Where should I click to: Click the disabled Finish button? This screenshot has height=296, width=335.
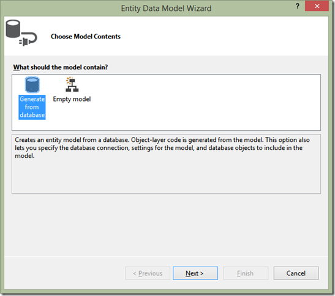click(246, 273)
